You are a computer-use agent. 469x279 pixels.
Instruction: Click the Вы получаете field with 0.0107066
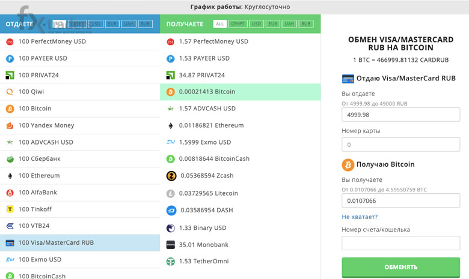coord(401,200)
